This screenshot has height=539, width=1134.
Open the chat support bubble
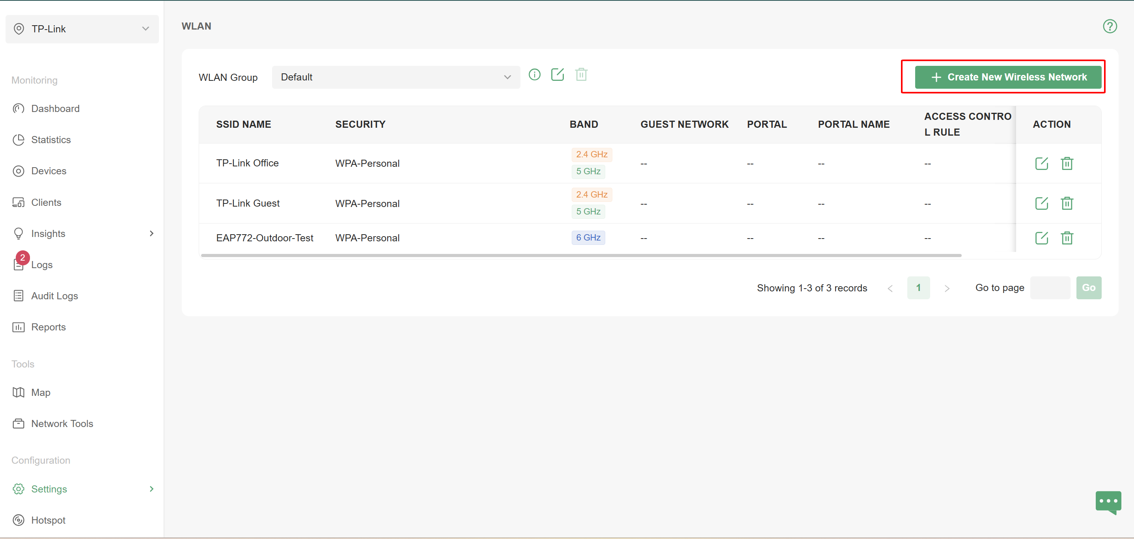pyautogui.click(x=1108, y=502)
